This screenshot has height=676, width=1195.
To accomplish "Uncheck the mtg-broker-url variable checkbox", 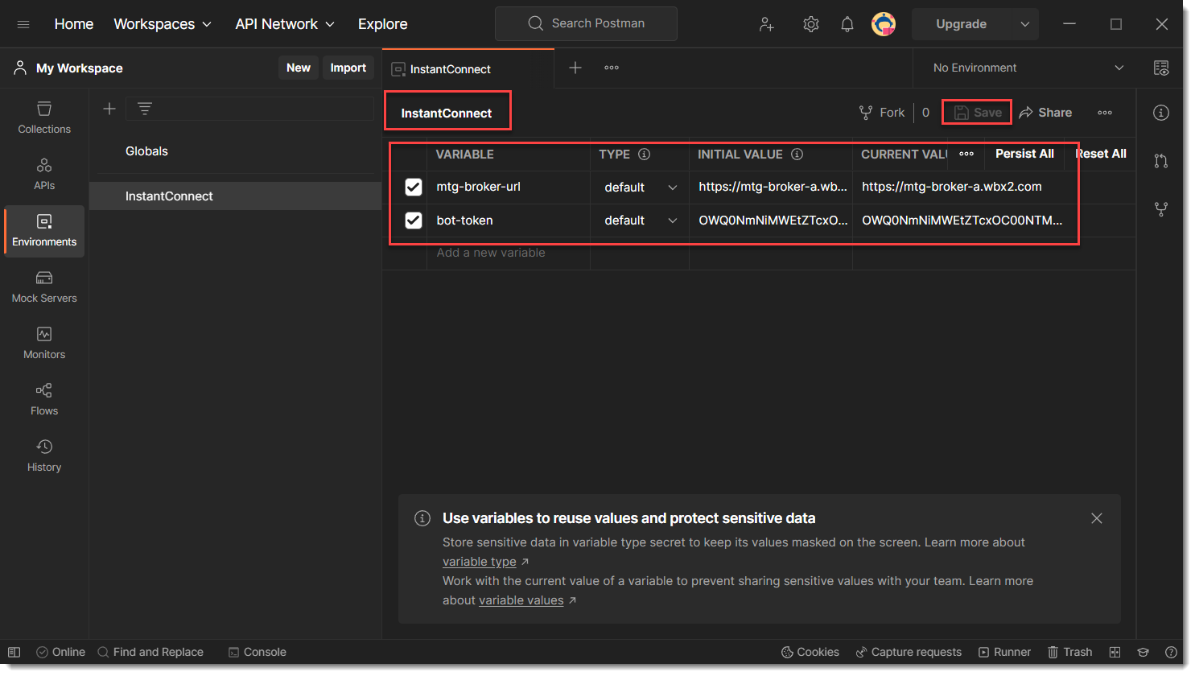I will (x=414, y=187).
